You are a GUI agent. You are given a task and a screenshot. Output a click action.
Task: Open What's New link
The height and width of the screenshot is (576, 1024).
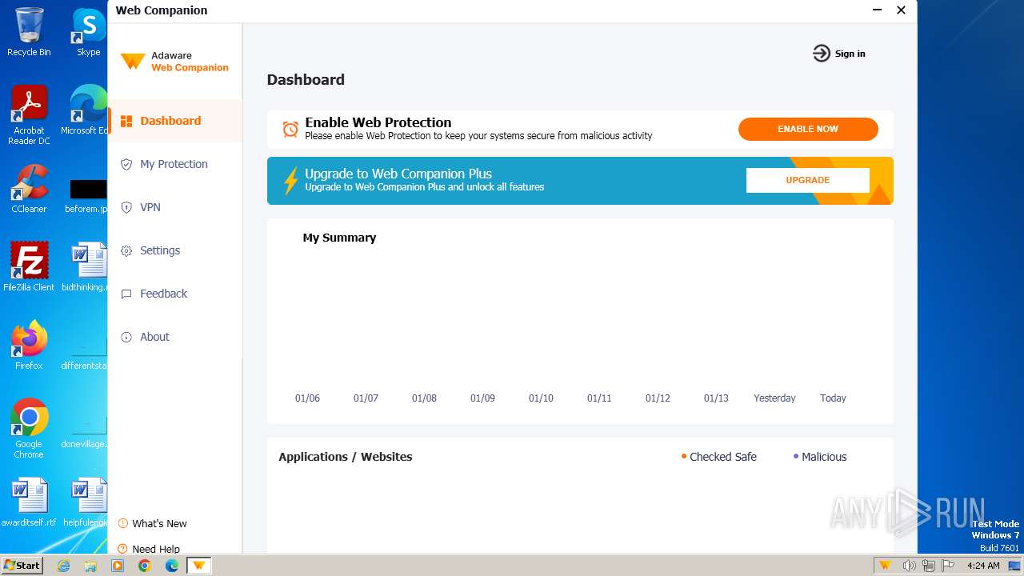159,524
